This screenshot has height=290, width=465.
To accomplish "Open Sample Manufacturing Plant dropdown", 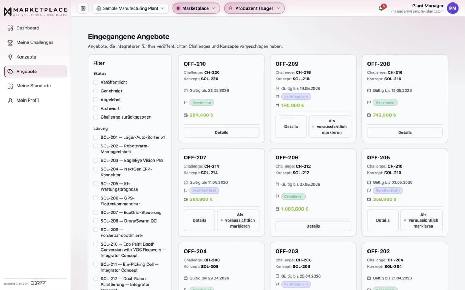I will 130,8.
